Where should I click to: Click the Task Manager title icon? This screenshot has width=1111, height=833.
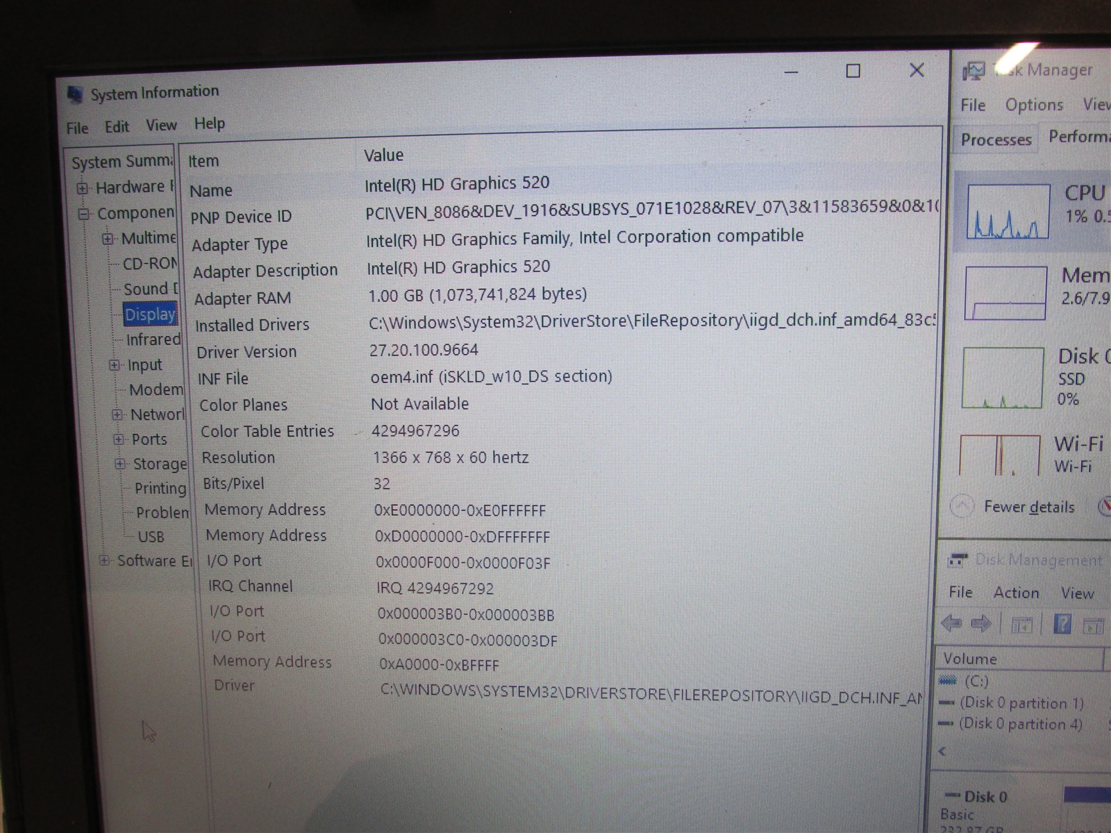pos(973,71)
